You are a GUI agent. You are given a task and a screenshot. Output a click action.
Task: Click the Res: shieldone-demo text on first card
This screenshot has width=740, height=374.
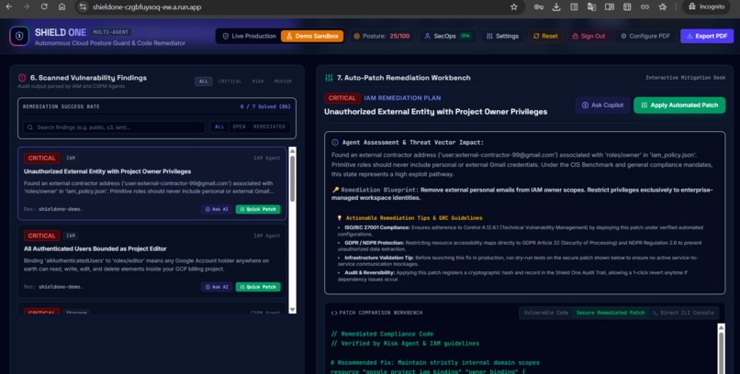[x=53, y=209]
